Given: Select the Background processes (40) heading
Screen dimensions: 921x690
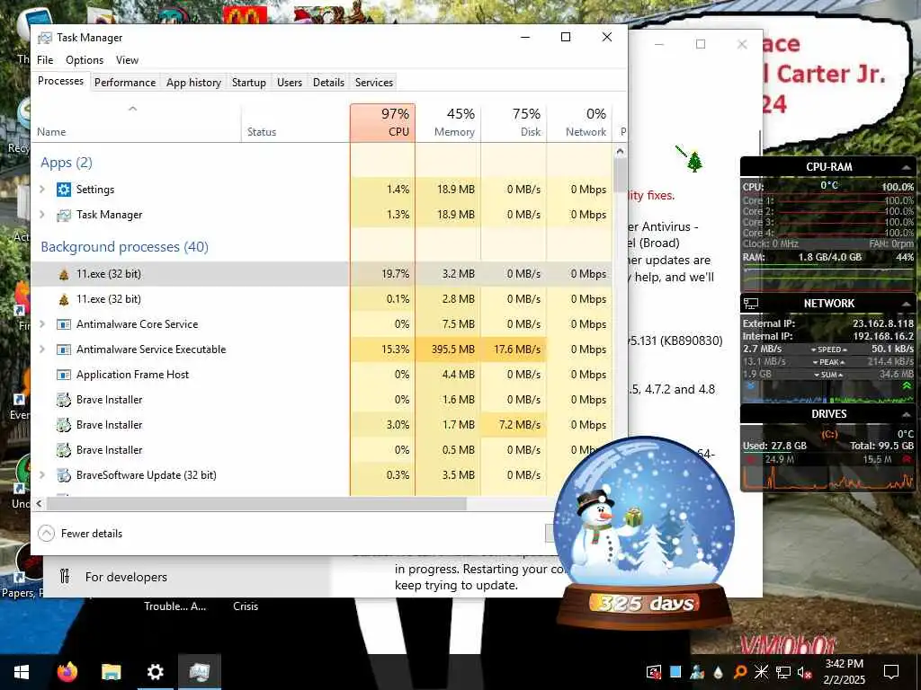Looking at the screenshot, I should point(124,247).
